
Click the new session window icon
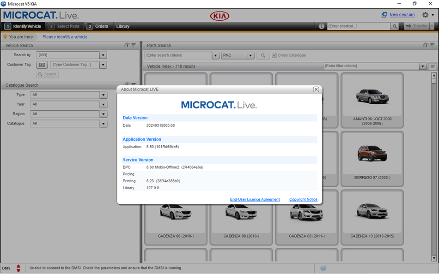tap(384, 15)
